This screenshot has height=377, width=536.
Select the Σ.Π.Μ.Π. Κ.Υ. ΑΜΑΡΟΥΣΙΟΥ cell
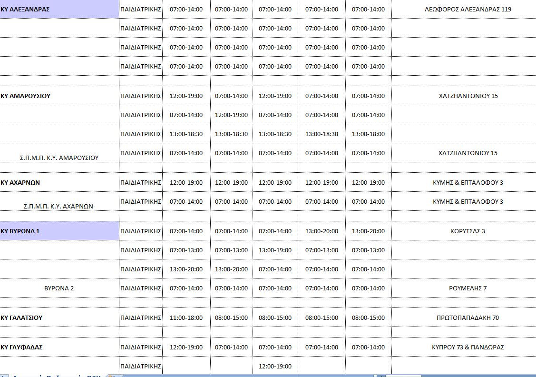click(x=59, y=157)
